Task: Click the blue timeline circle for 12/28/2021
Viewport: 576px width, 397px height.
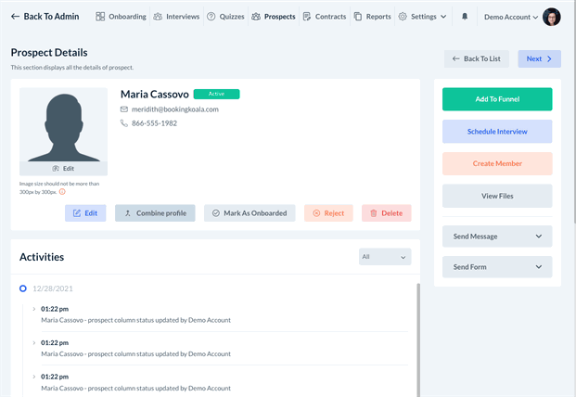Action: [23, 288]
